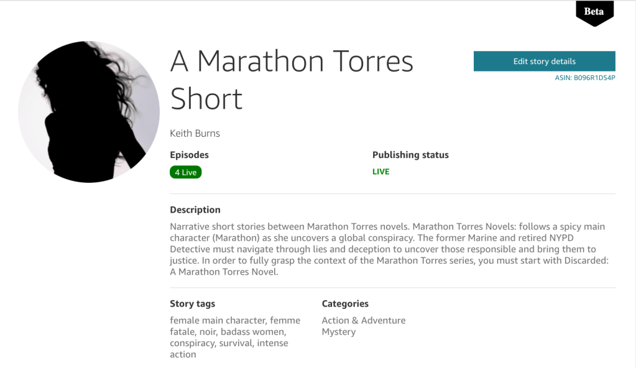Click the 4 Live episodes badge
636x368 pixels.
pos(185,172)
